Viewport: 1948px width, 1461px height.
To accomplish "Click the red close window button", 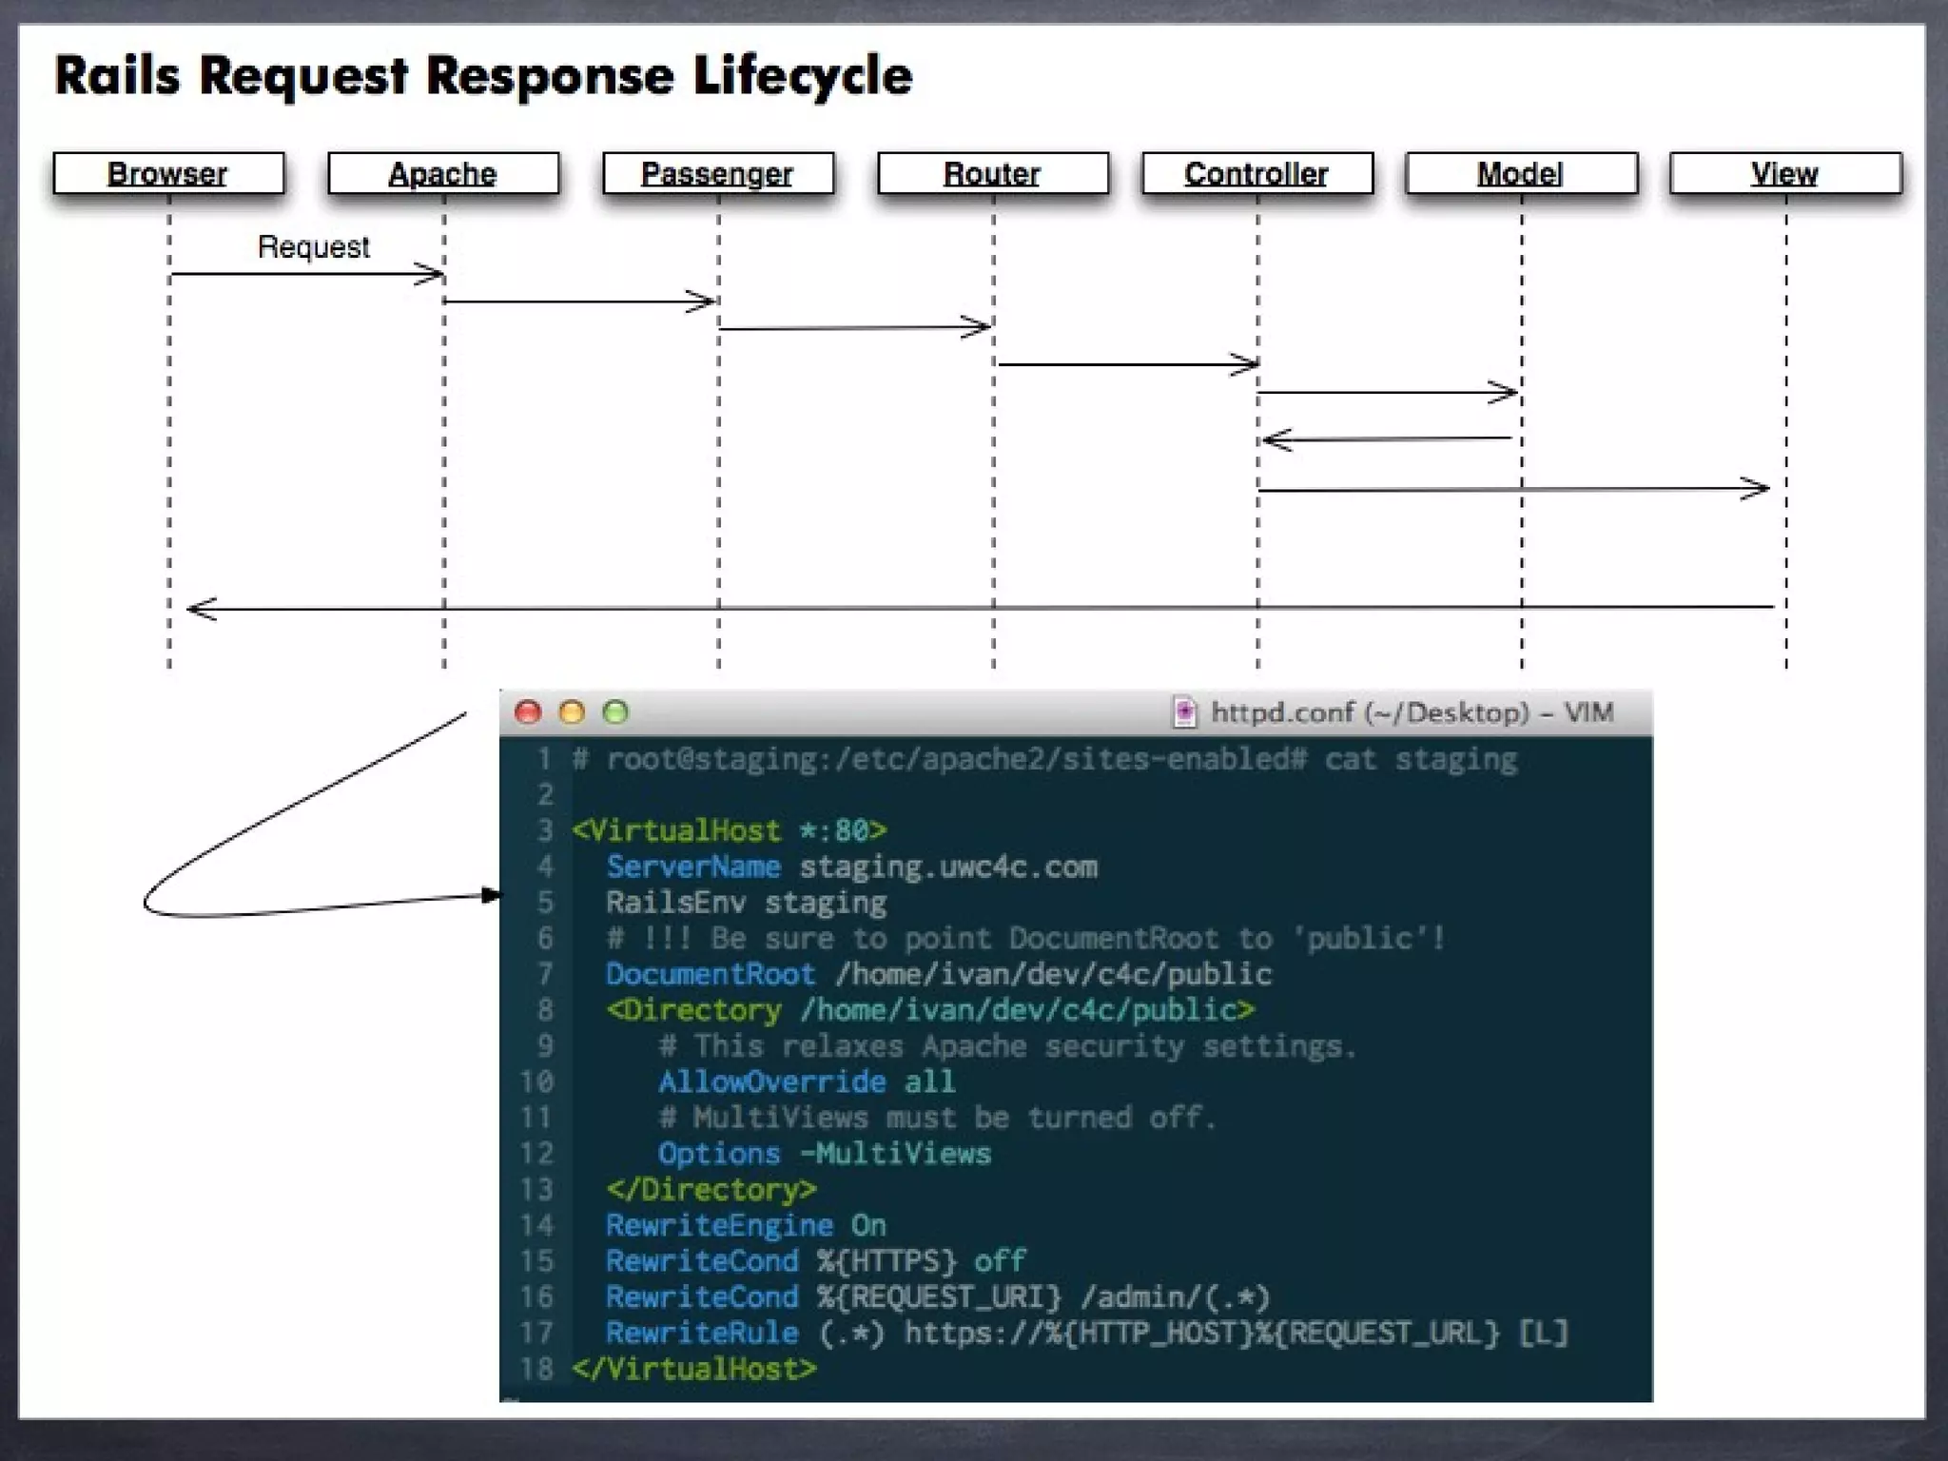I will point(528,711).
